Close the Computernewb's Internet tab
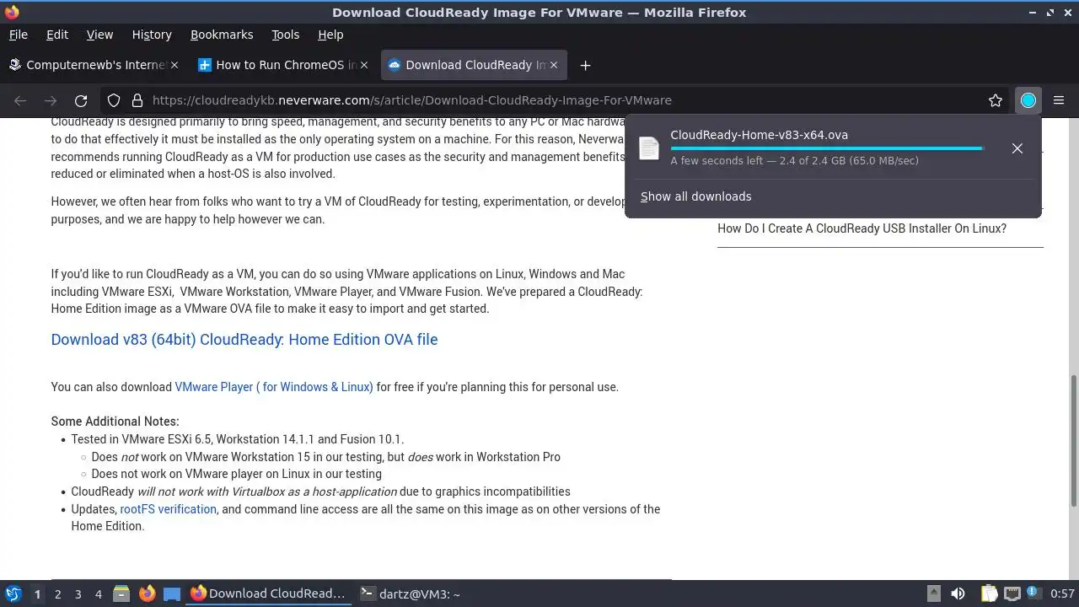1079x607 pixels. [x=174, y=65]
